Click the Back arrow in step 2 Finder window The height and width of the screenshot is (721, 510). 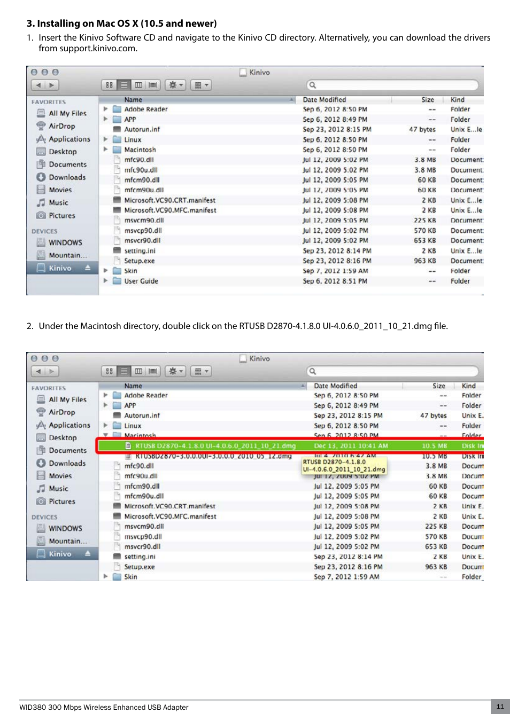(x=38, y=371)
